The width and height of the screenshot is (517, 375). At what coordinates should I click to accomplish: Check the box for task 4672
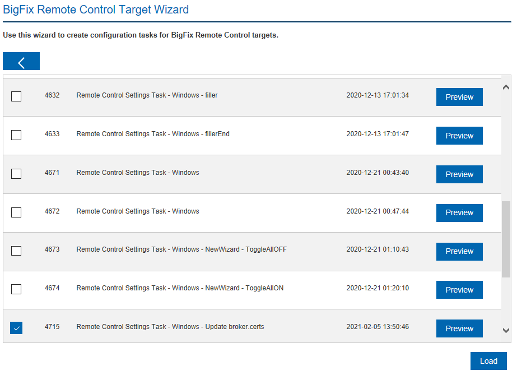pos(16,212)
